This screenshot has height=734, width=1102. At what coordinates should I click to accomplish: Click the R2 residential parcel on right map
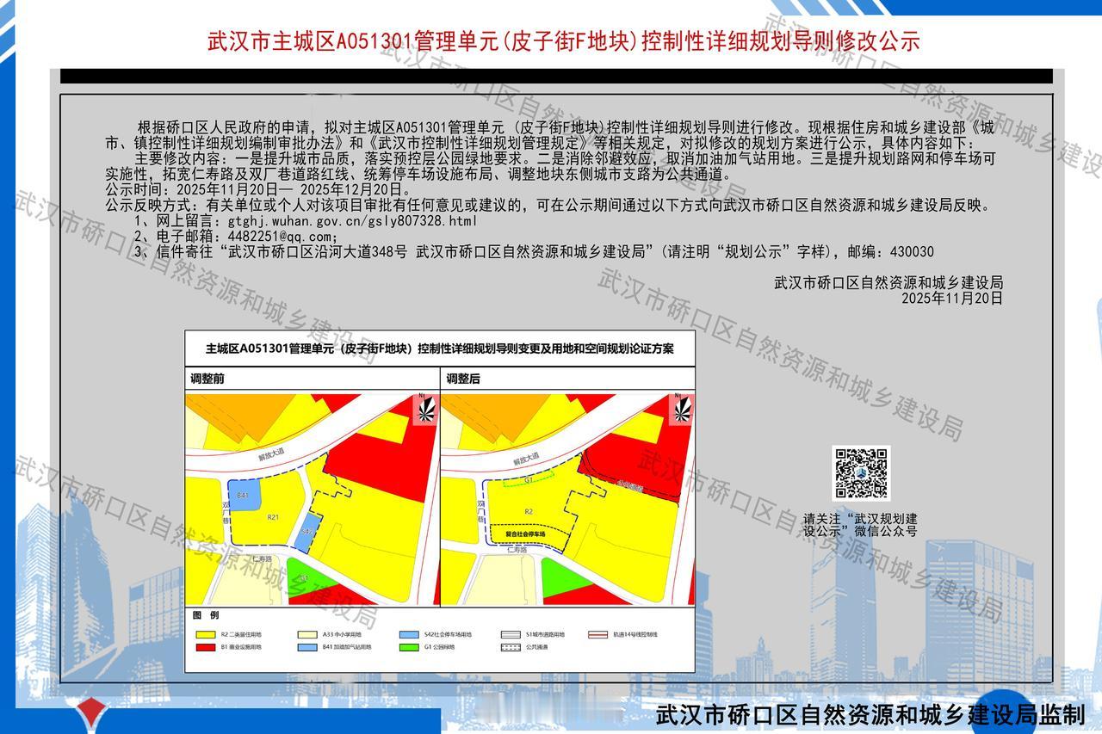point(529,511)
